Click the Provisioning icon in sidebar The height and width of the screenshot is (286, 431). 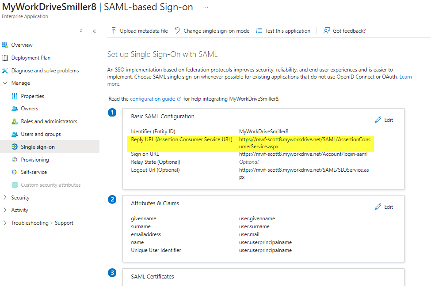[x=15, y=160]
